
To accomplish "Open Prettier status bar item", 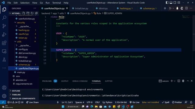I will [x=177, y=102].
